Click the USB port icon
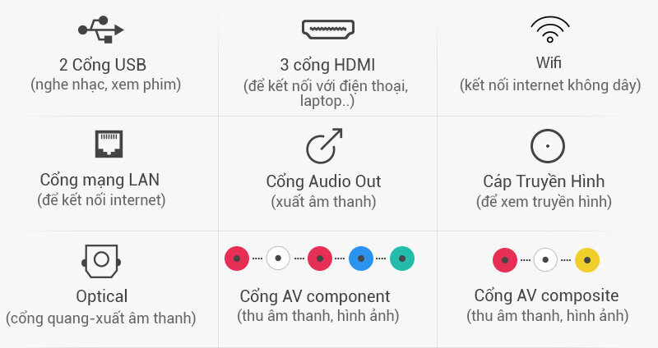 pos(101,30)
